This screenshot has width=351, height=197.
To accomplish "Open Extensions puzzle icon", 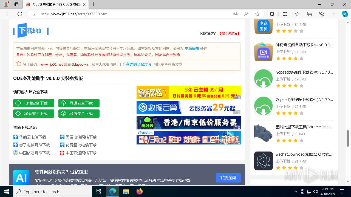I will (x=272, y=14).
